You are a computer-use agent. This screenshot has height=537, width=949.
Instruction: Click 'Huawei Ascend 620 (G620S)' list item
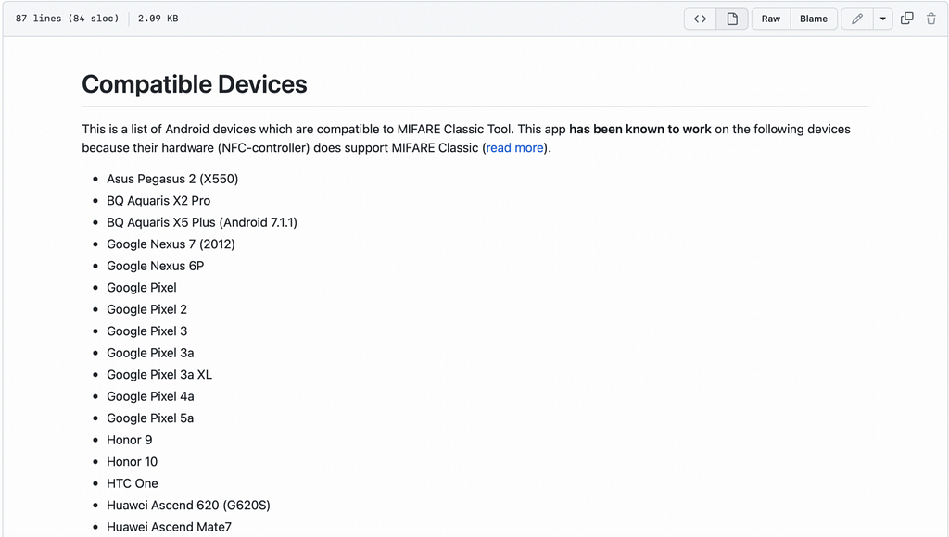point(189,506)
